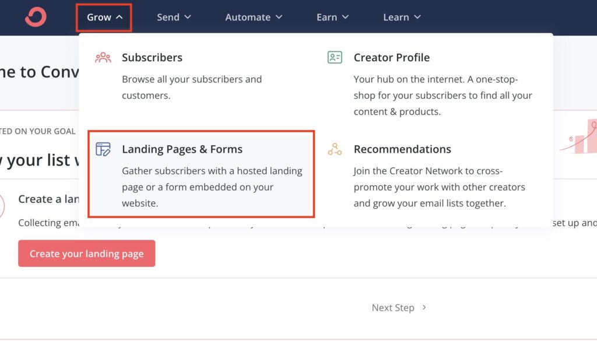Click 'Join the Creator Network' description

[440, 187]
